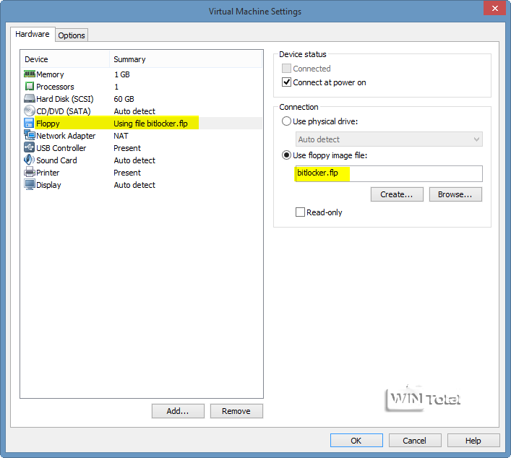Click the Add... button
The image size is (511, 458).
point(178,411)
